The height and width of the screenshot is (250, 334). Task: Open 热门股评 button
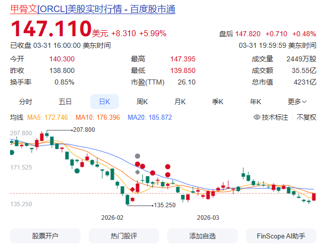124,236
